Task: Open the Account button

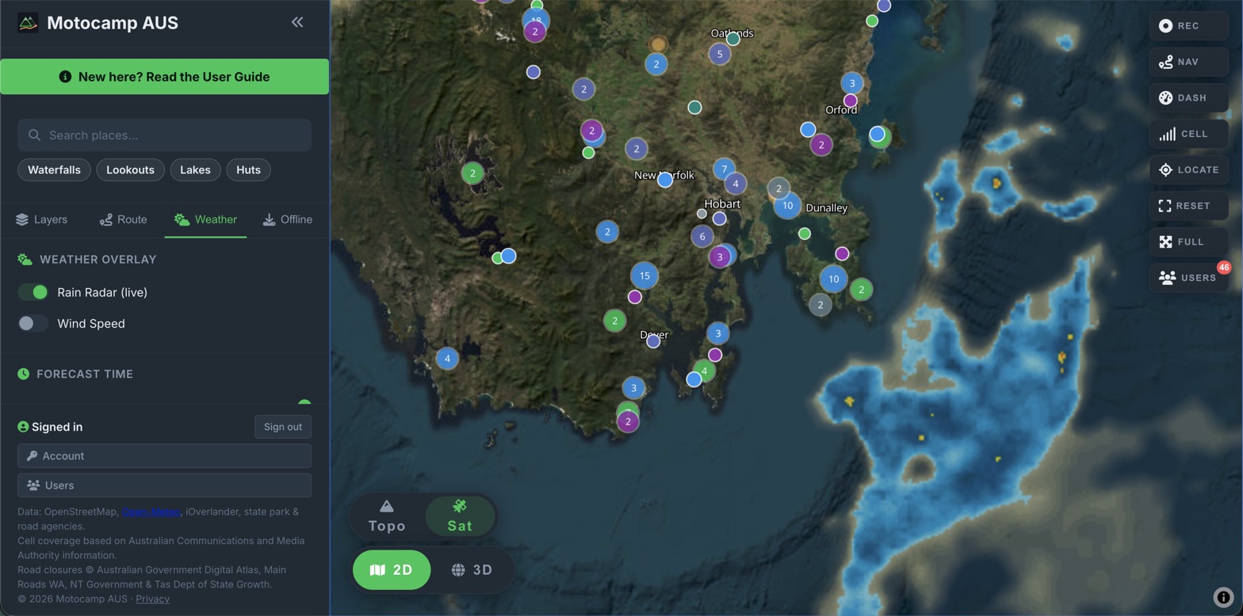Action: click(164, 456)
